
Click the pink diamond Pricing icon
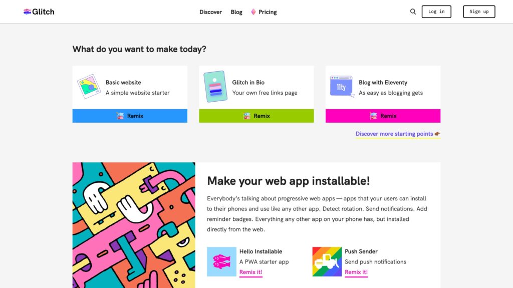pos(253,12)
